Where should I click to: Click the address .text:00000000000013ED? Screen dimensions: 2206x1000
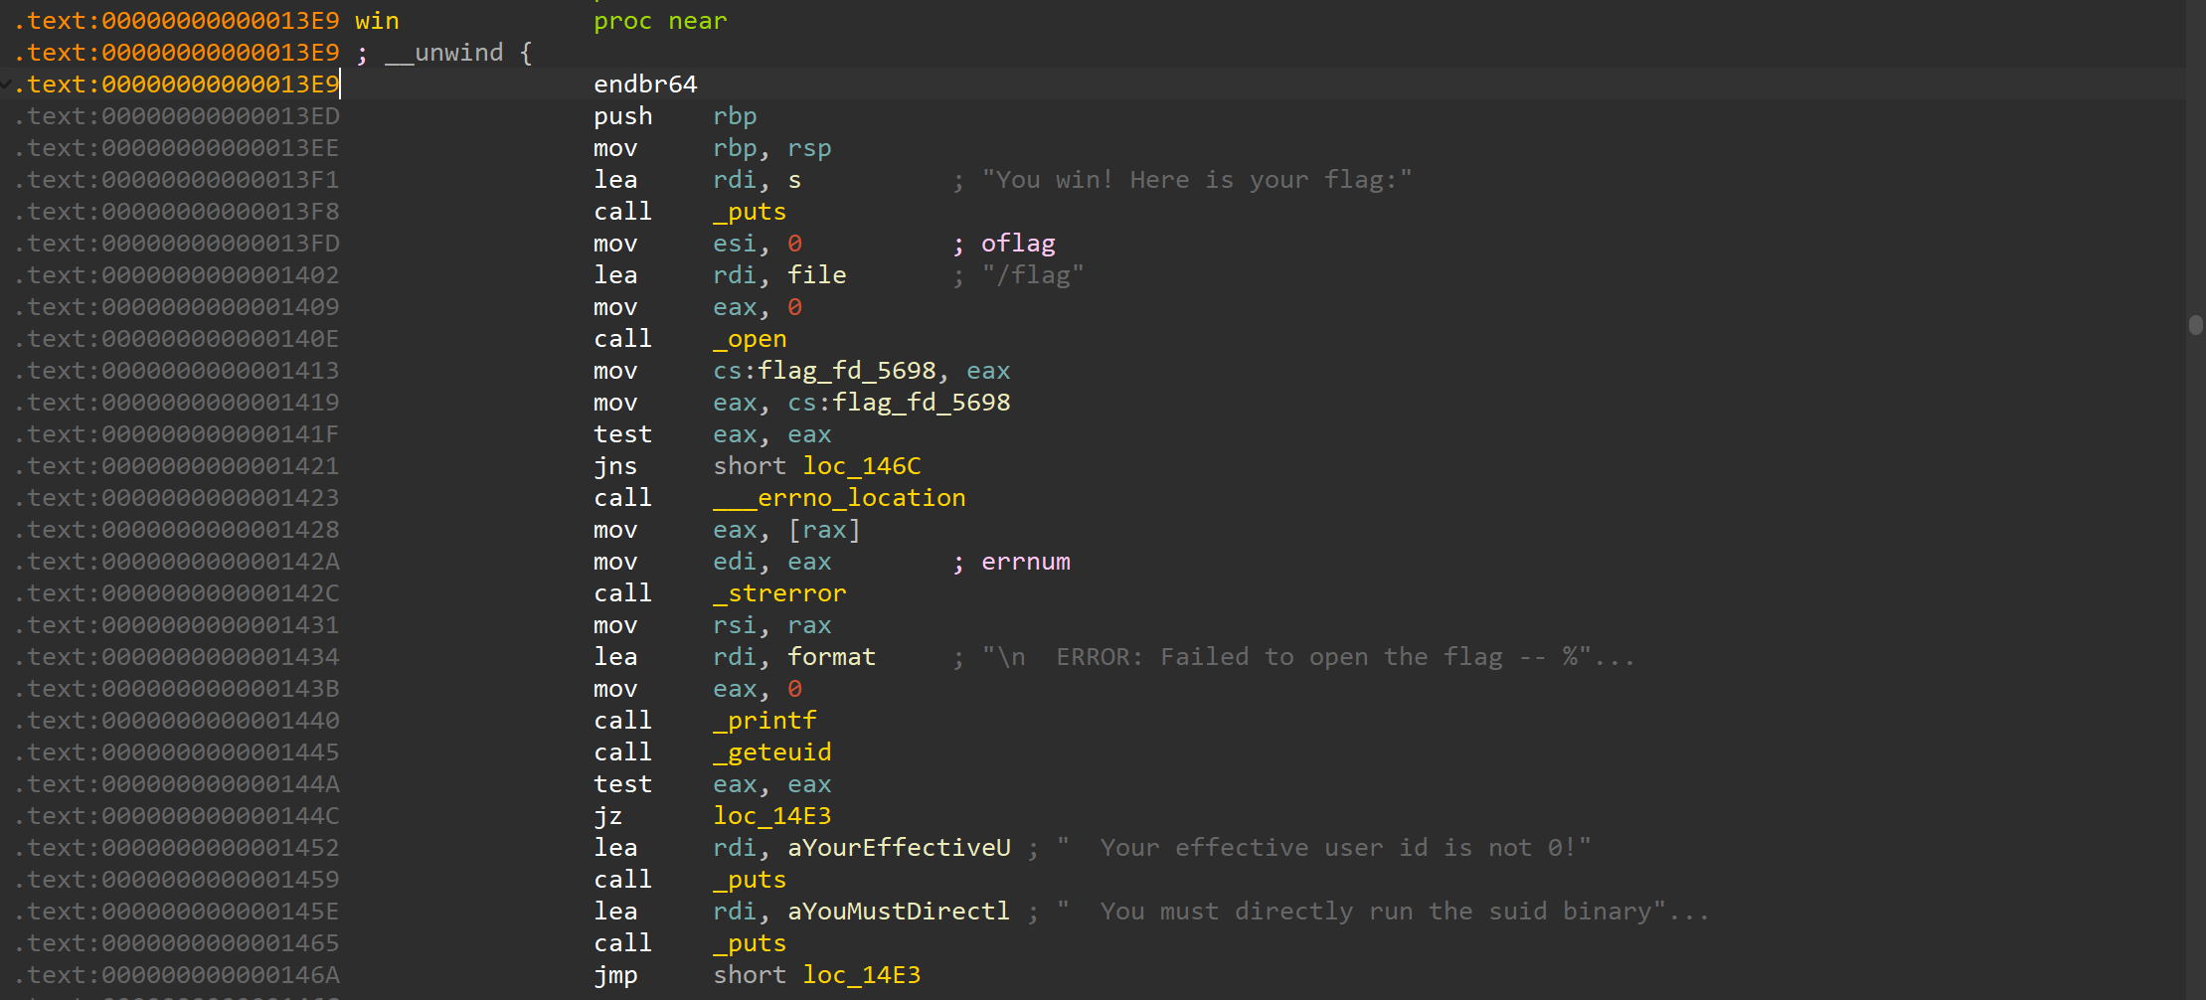(x=177, y=116)
